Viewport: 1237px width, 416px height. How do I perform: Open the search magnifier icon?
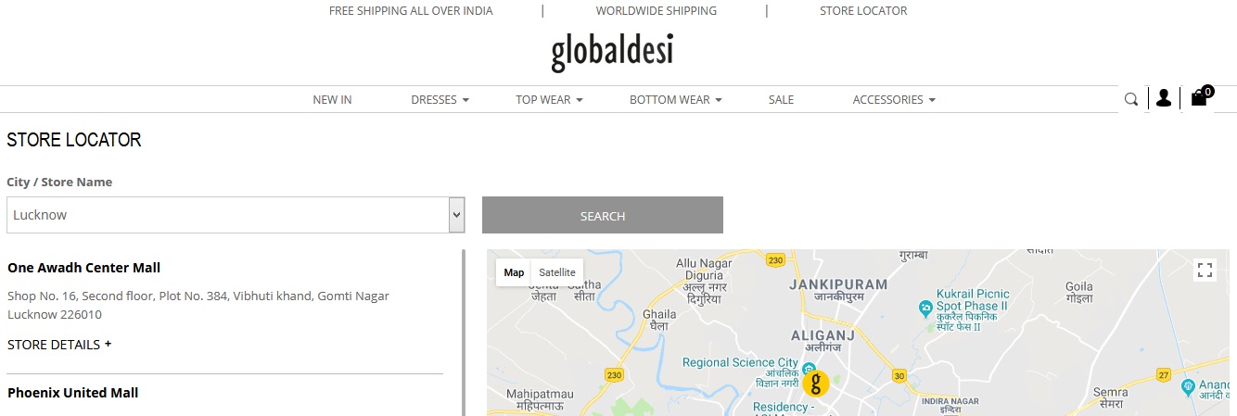coord(1130,99)
